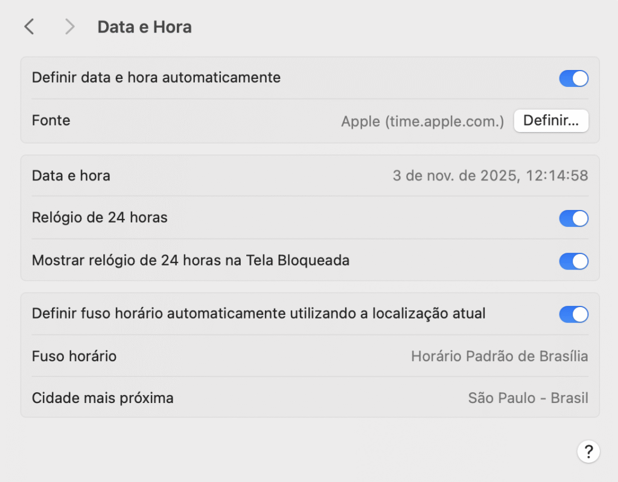618x482 pixels.
Task: Click the Data e hora row label
Action: coord(71,176)
